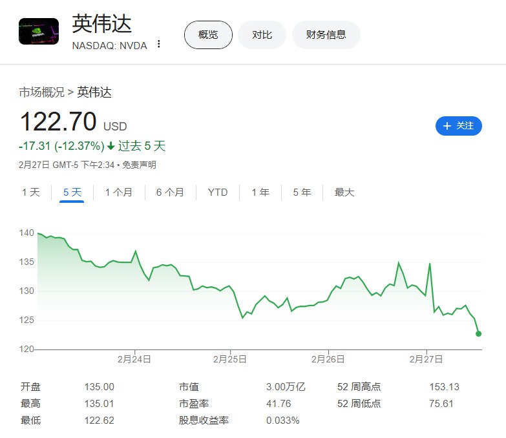Open the 财务信息 financials tab
The image size is (506, 438).
coord(326,35)
